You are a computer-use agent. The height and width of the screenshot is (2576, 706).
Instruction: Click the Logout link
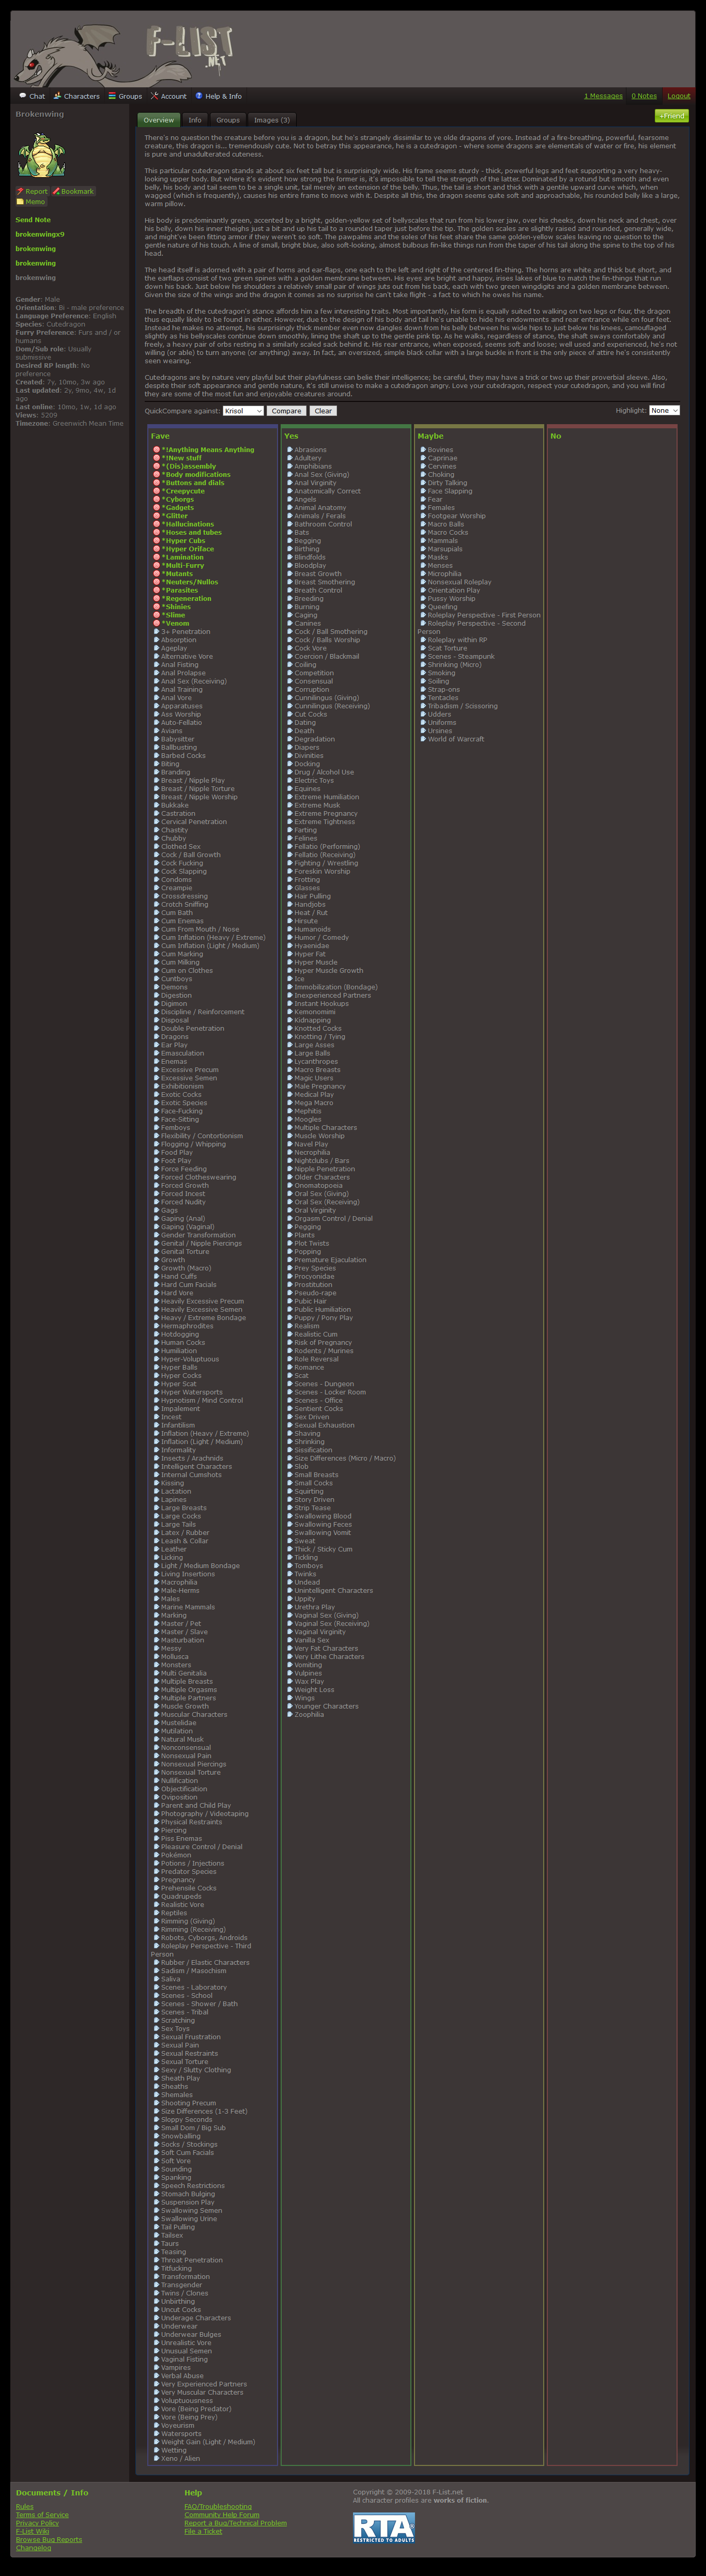pos(679,96)
